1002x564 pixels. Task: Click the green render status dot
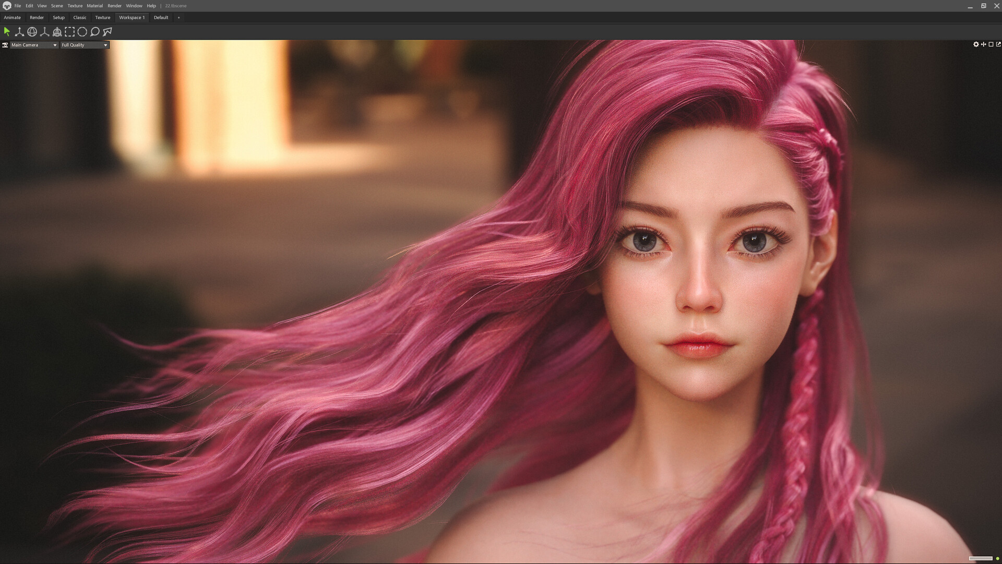pyautogui.click(x=998, y=558)
